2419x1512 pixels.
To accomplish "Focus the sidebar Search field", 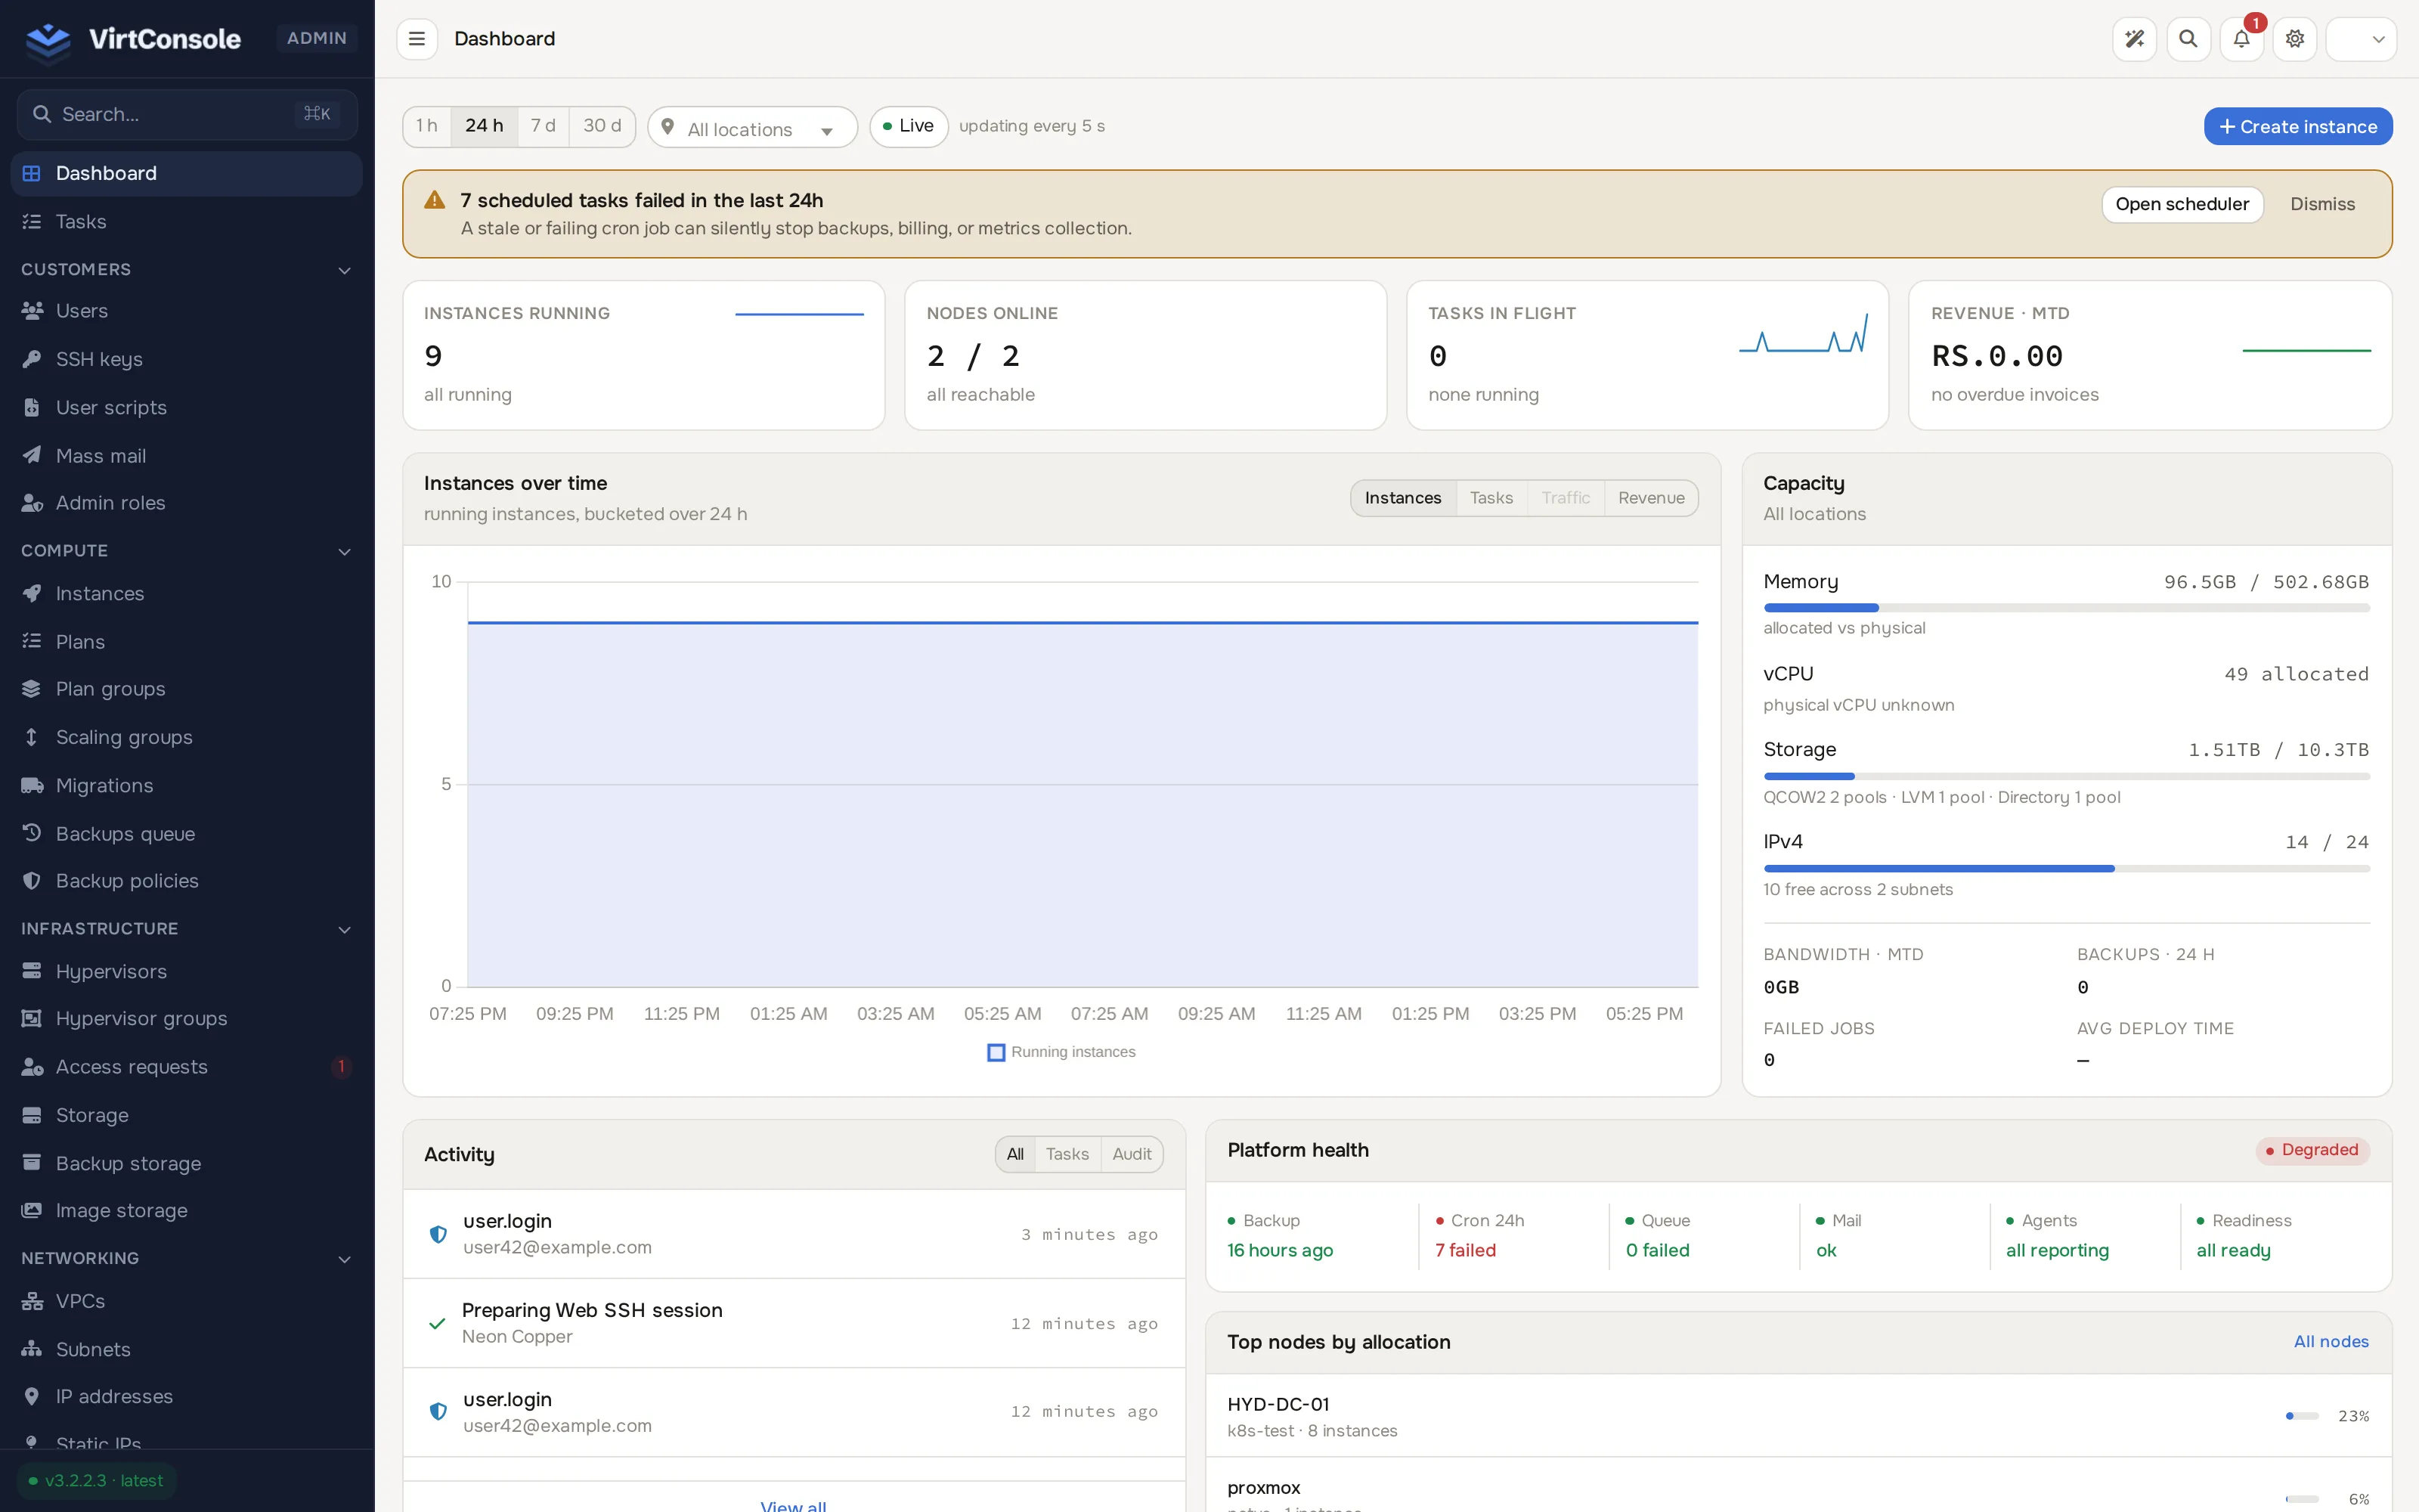I will [187, 114].
